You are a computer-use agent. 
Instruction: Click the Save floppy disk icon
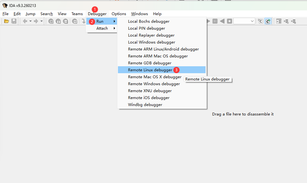pyautogui.click(x=14, y=21)
